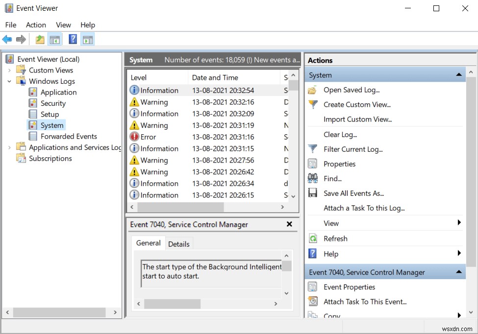Click the Help question mark toolbar icon
Image resolution: width=478 pixels, height=334 pixels.
coord(72,39)
